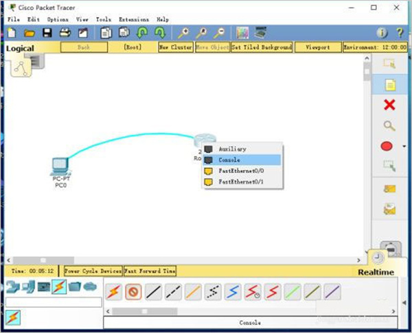Viewport: 412px width, 333px height.
Task: Pick the copper straight-through cable
Action: [x=153, y=293]
